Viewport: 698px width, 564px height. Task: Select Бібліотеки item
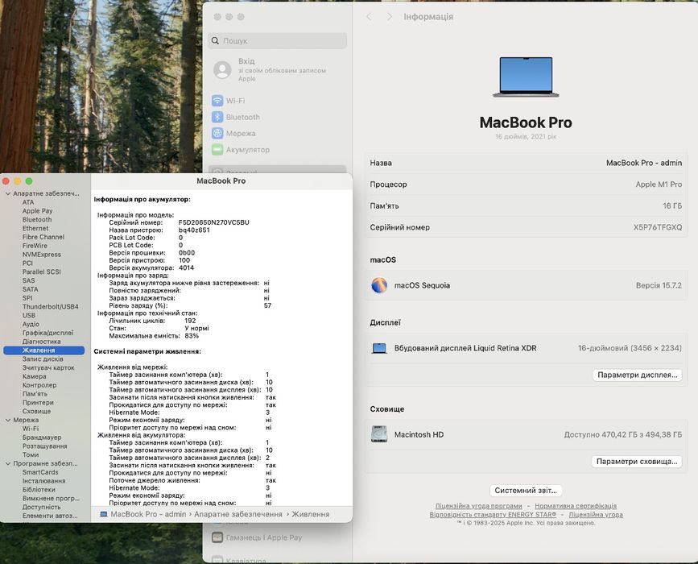[39, 489]
